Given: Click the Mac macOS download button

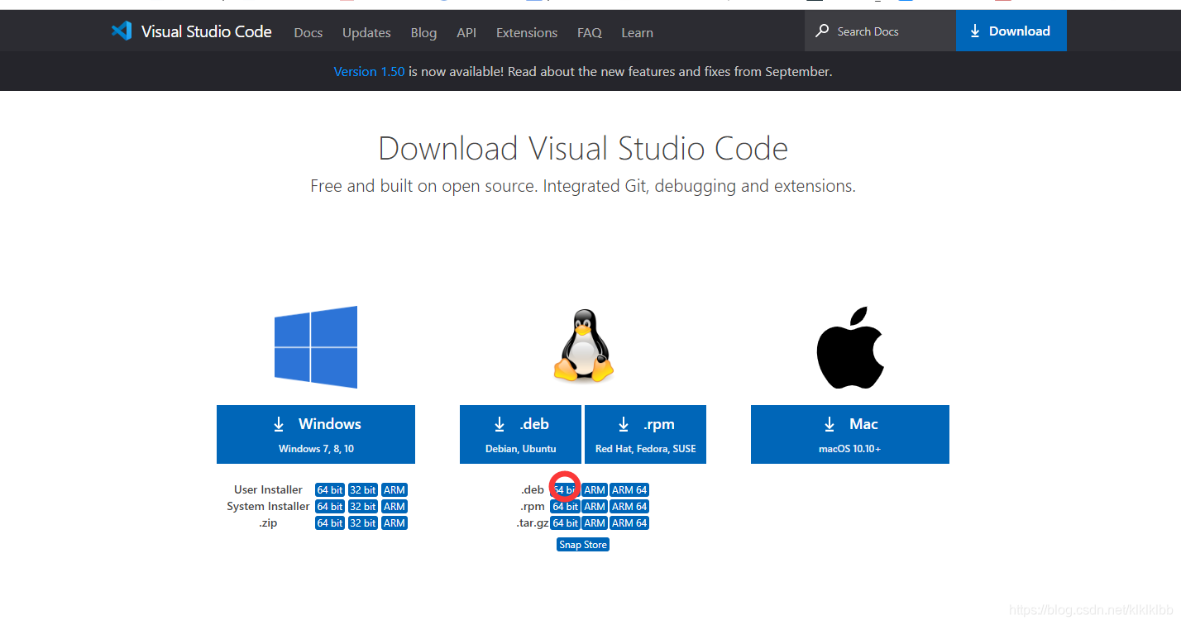Looking at the screenshot, I should pyautogui.click(x=850, y=434).
